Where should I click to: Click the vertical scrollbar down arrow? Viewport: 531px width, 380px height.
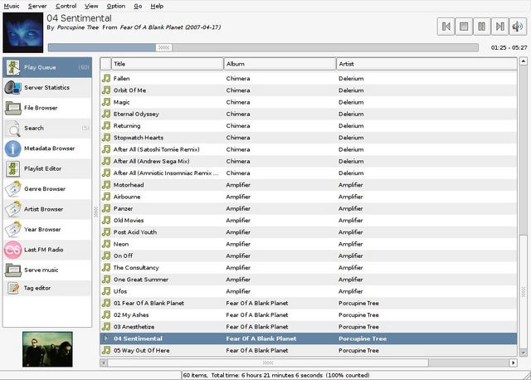524,353
